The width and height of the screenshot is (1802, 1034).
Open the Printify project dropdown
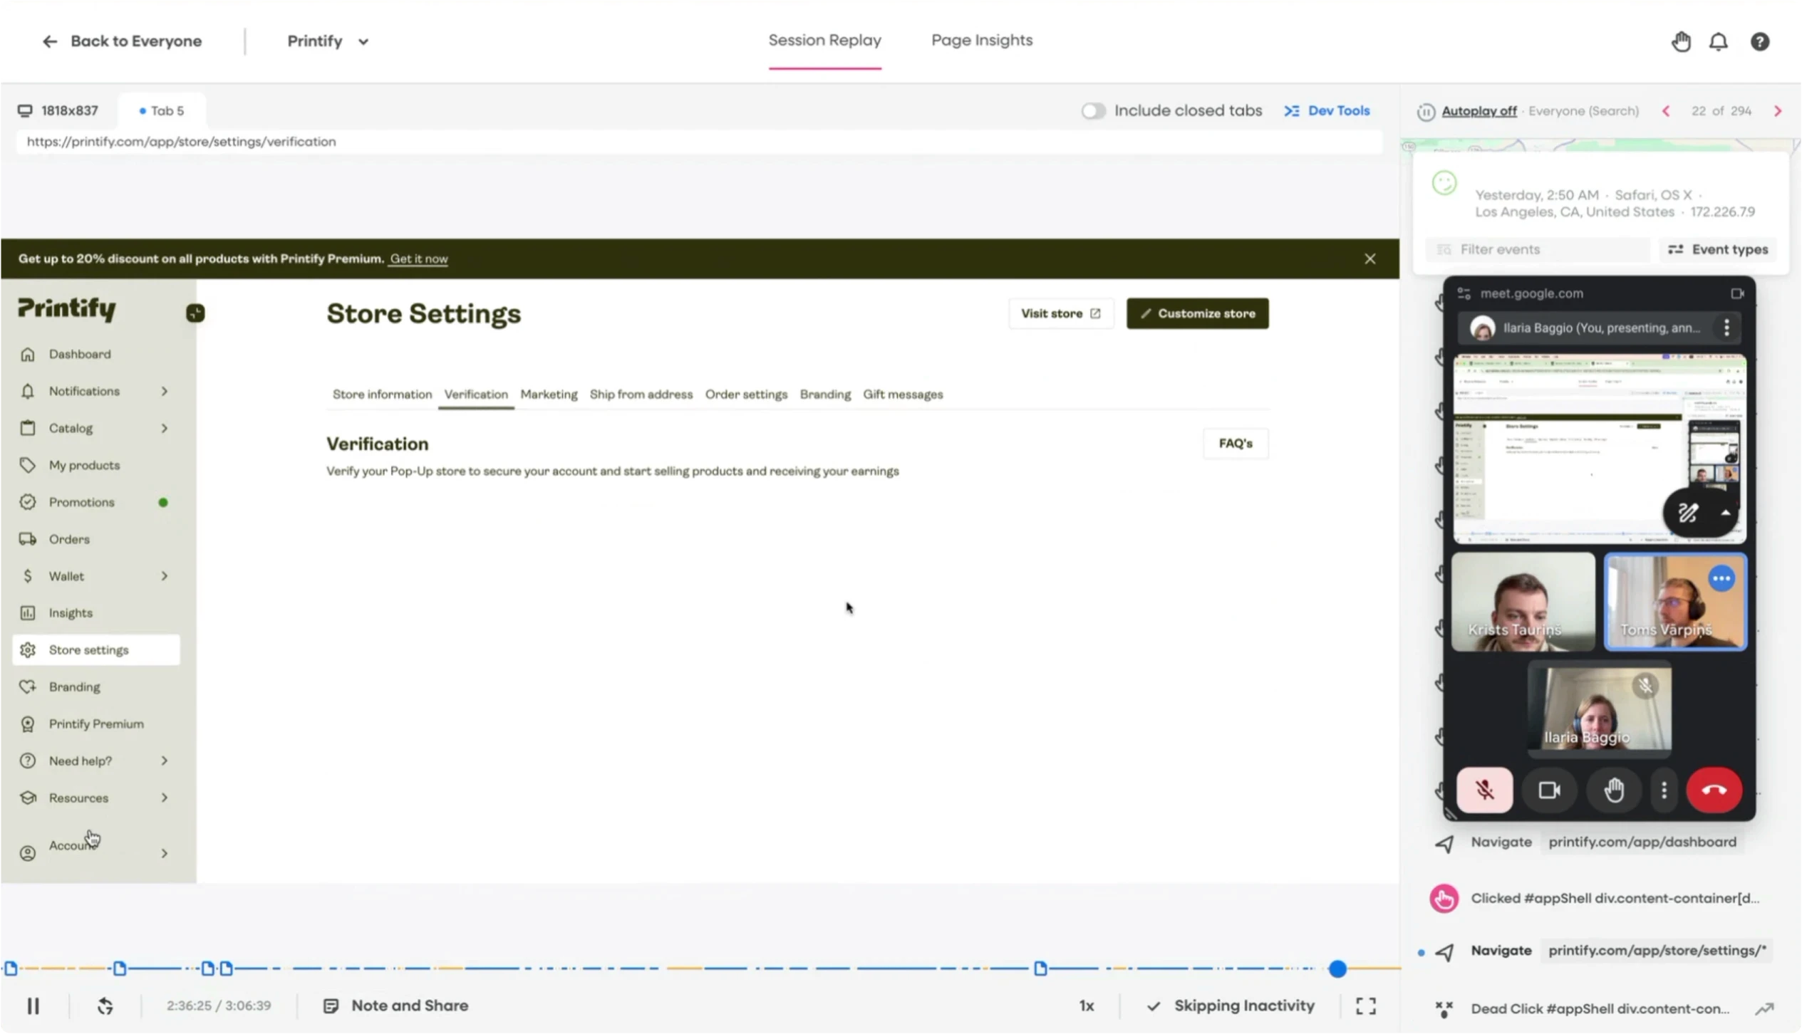[x=328, y=41]
